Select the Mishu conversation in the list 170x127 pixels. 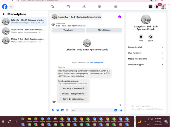24,40
